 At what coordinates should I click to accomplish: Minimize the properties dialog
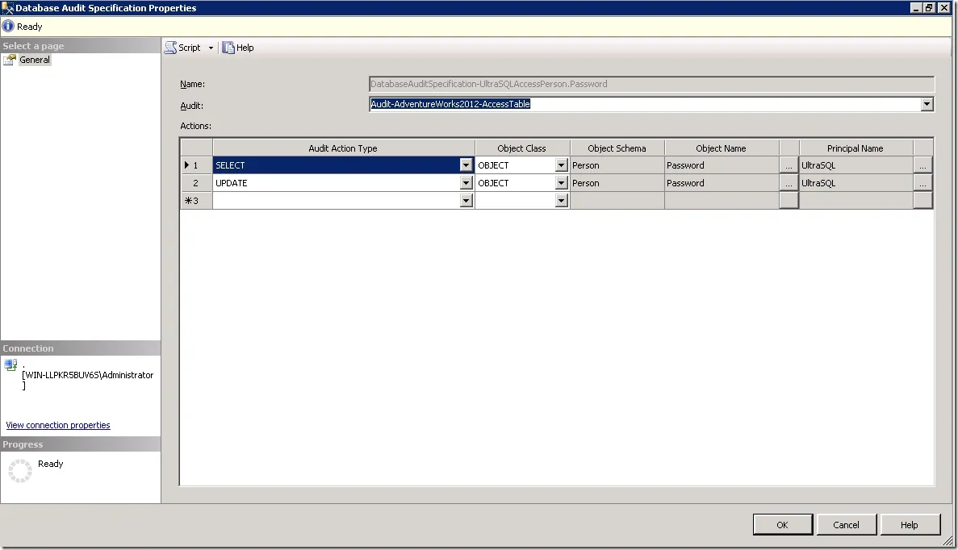click(916, 8)
